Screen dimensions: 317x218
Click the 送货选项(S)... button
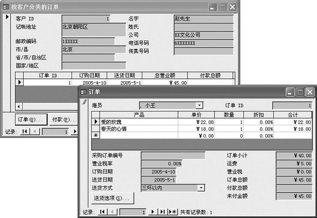tap(112, 198)
